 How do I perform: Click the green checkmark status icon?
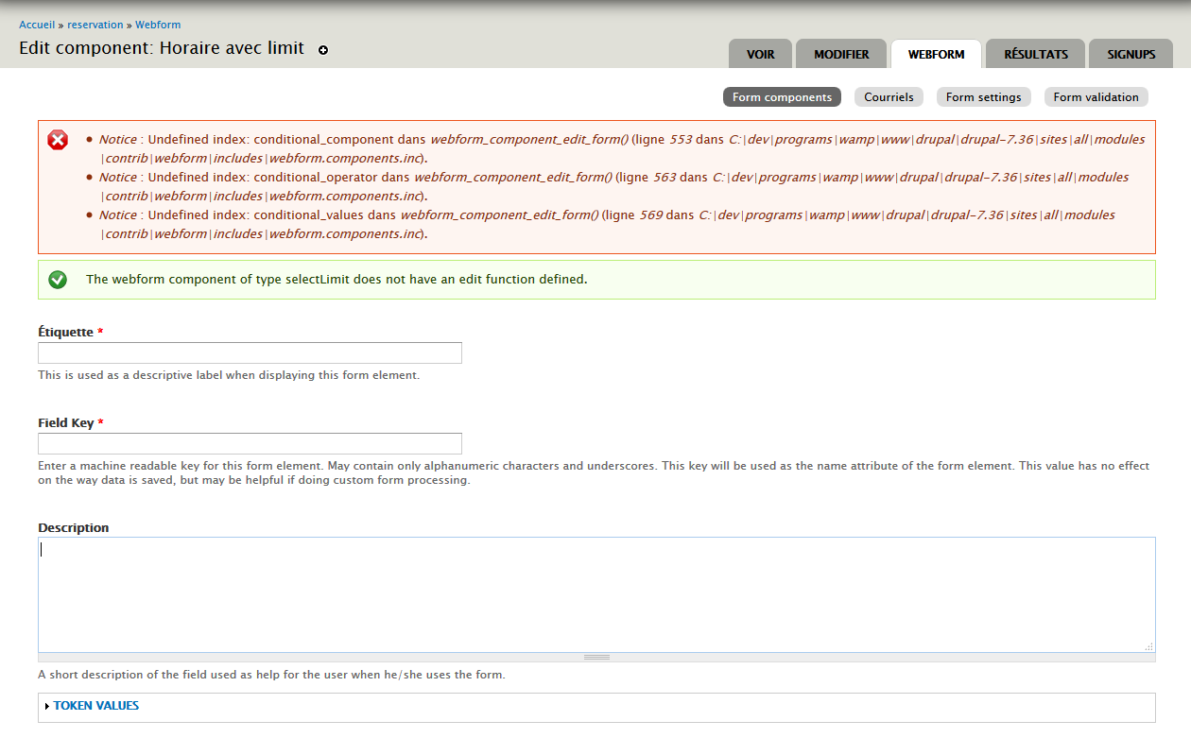point(58,279)
